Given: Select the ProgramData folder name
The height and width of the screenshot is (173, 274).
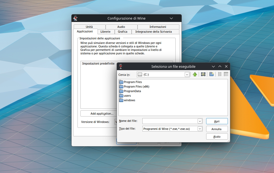Looking at the screenshot, I should tap(132, 91).
